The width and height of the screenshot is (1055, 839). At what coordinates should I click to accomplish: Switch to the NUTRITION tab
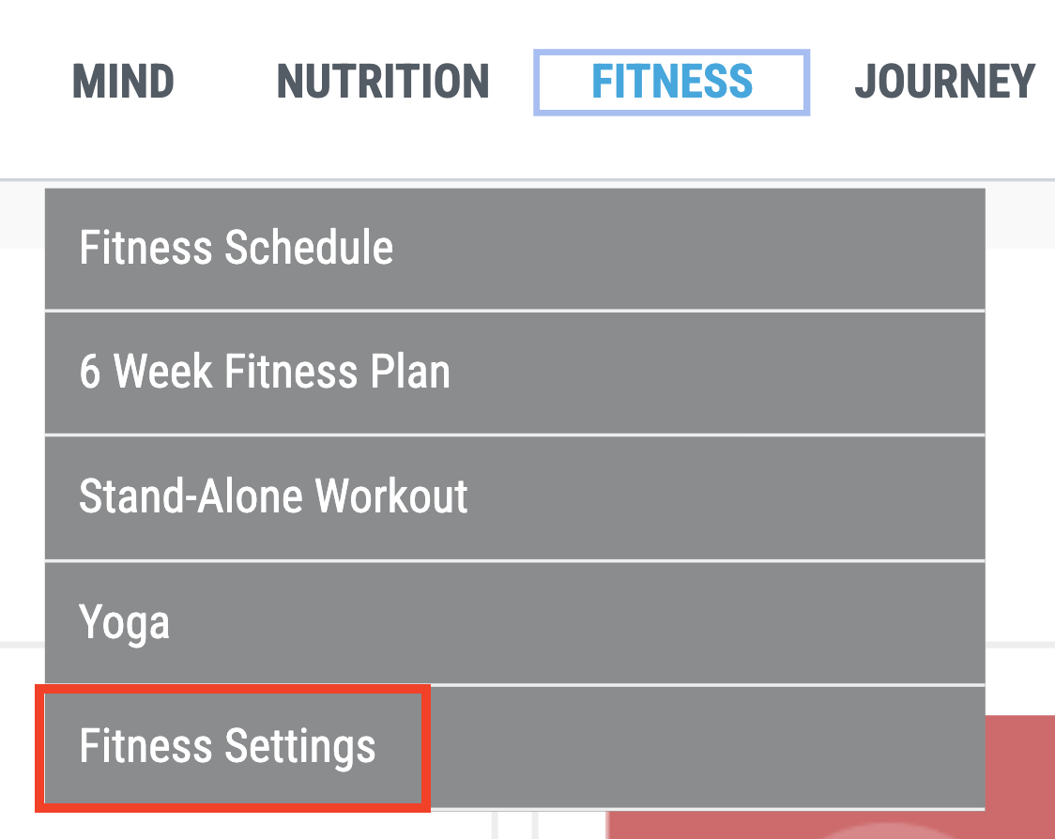click(x=383, y=82)
